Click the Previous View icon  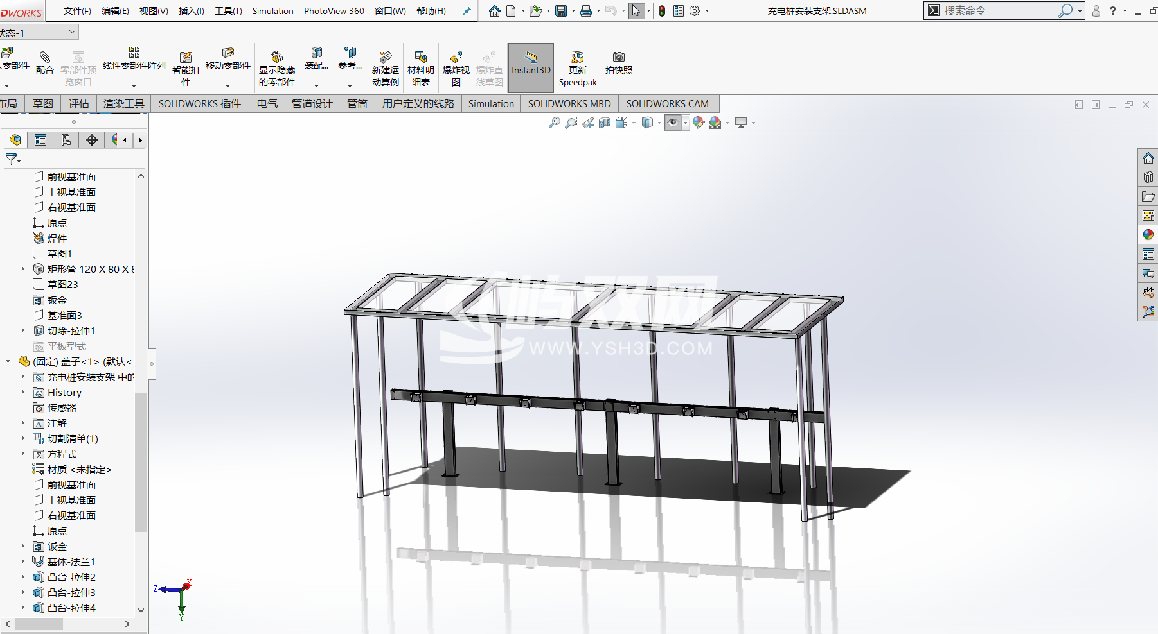pyautogui.click(x=588, y=123)
